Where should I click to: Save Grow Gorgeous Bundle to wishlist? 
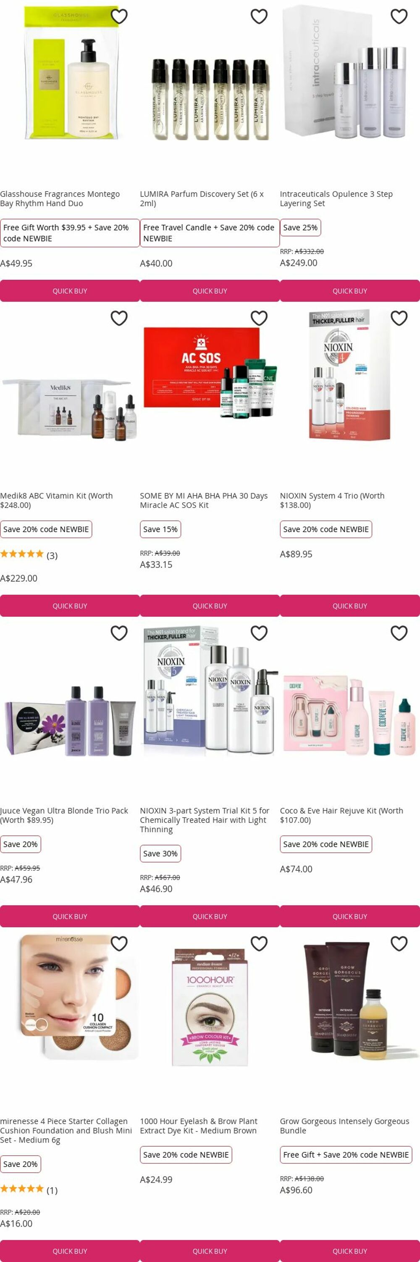(x=399, y=944)
